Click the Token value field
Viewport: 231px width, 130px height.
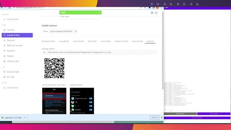pyautogui.click(x=61, y=31)
